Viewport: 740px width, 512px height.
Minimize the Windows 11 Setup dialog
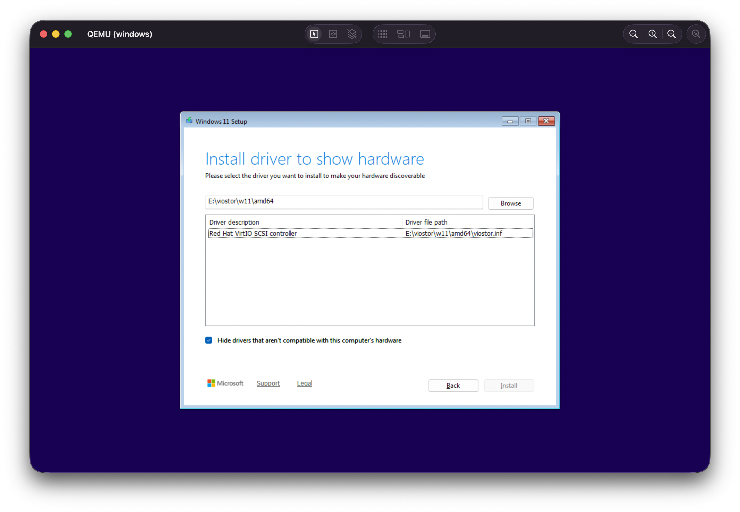pyautogui.click(x=510, y=121)
